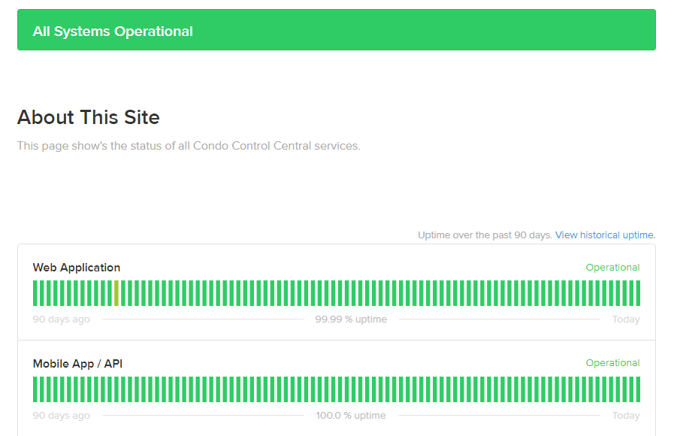Image resolution: width=674 pixels, height=436 pixels.
Task: Click the Uptime over the past 90 days text
Action: tap(485, 235)
